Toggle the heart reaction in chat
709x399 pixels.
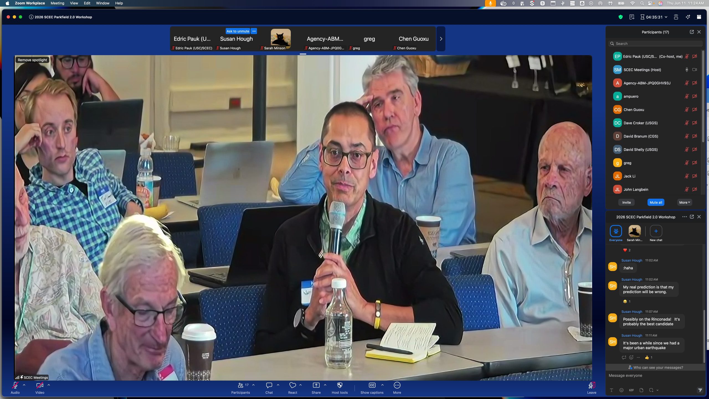tap(627, 250)
